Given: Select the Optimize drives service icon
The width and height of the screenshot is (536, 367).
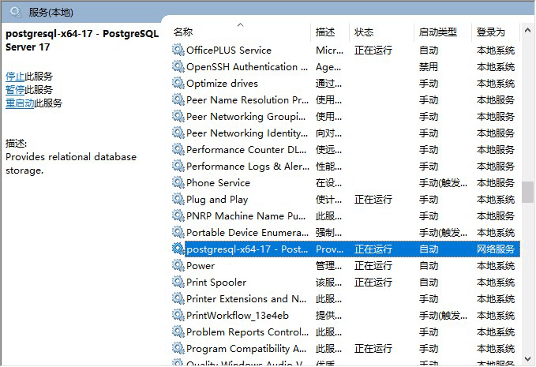Looking at the screenshot, I should pyautogui.click(x=178, y=83).
